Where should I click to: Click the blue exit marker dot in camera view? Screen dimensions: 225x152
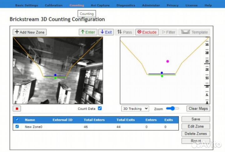click(55, 75)
